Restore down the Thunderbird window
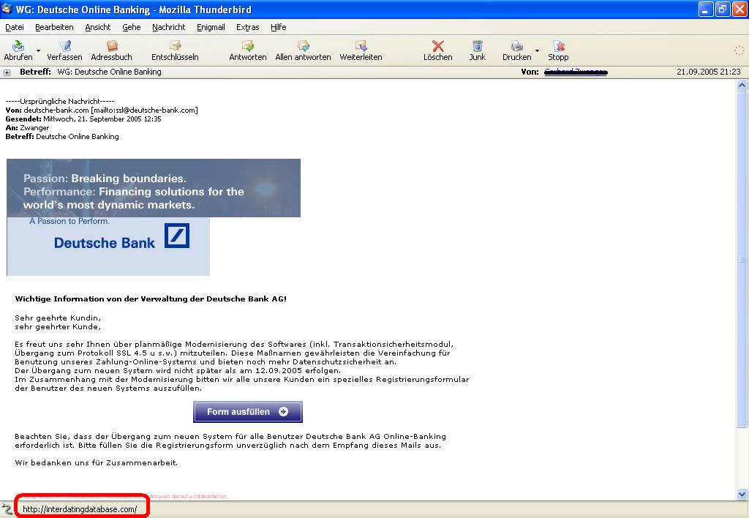 (x=722, y=9)
